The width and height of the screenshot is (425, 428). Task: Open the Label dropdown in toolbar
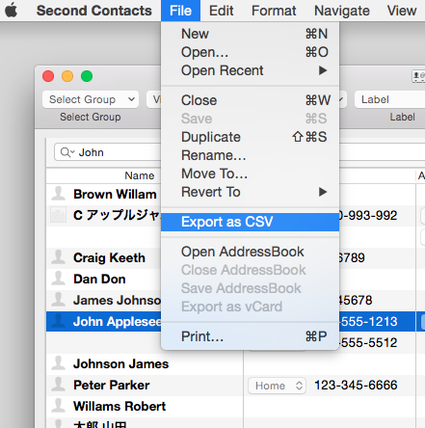389,99
